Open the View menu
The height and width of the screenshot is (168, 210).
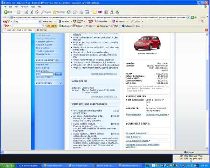pos(16,7)
